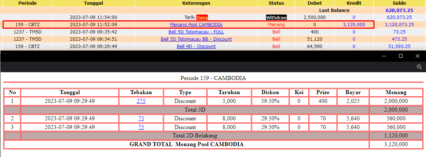Click the 400 prize value in popup
The width and height of the screenshot is (426, 157).
(x=323, y=101)
